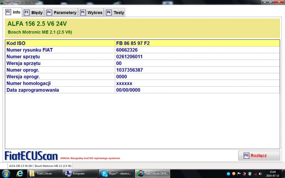
Task: Click the Bosch Motronic ME 2.1 subtitle
Action: point(40,32)
